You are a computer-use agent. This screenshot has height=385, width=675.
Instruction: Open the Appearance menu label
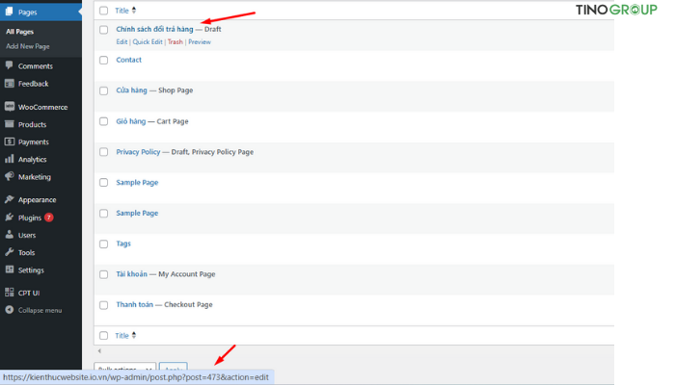tap(37, 200)
